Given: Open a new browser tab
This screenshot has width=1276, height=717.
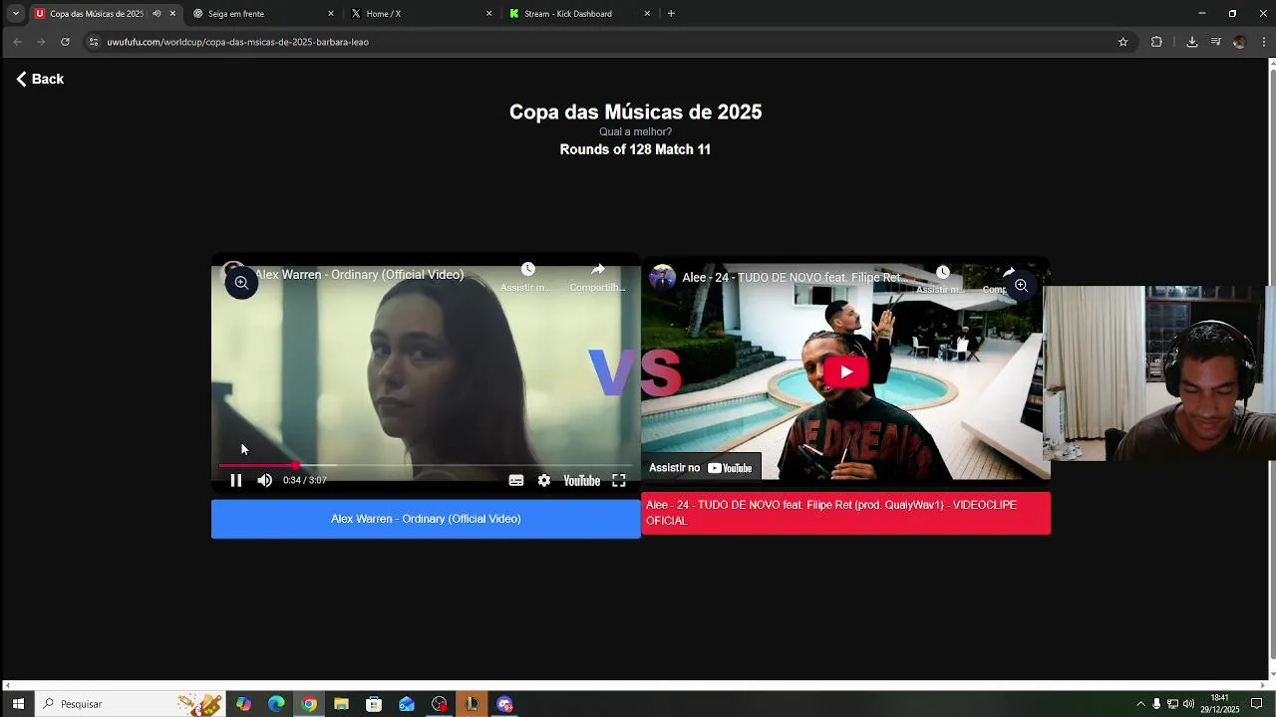Looking at the screenshot, I should pos(671,14).
